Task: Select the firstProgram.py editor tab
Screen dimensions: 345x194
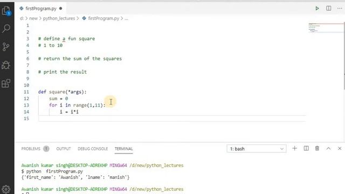Action: [x=41, y=9]
